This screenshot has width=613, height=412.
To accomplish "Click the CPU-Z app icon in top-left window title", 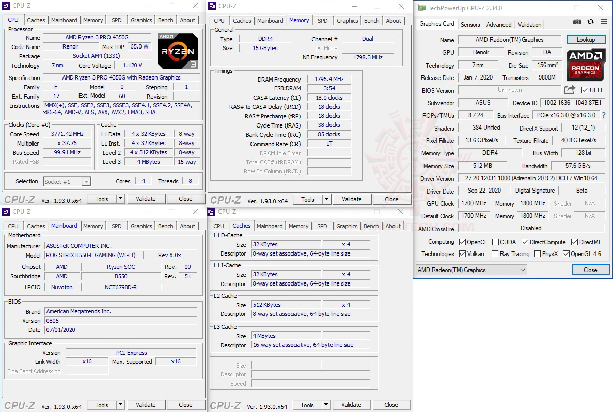I will pos(6,6).
